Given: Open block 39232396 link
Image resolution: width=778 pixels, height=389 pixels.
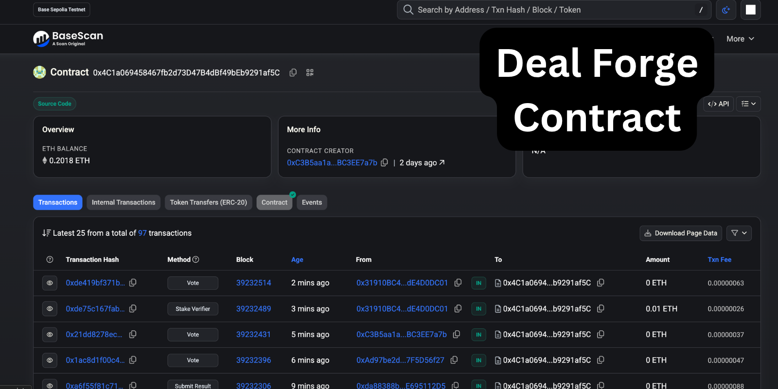Looking at the screenshot, I should click(x=254, y=360).
